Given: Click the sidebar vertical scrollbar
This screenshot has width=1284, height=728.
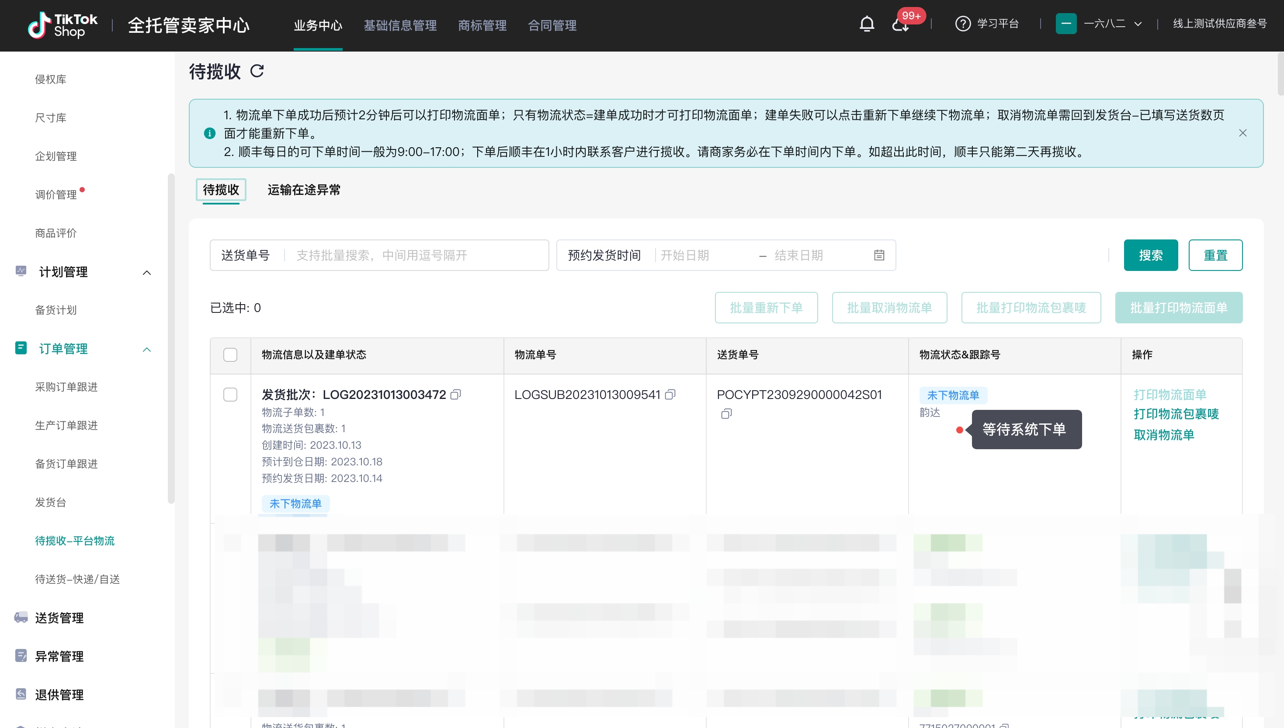Looking at the screenshot, I should coord(171,338).
